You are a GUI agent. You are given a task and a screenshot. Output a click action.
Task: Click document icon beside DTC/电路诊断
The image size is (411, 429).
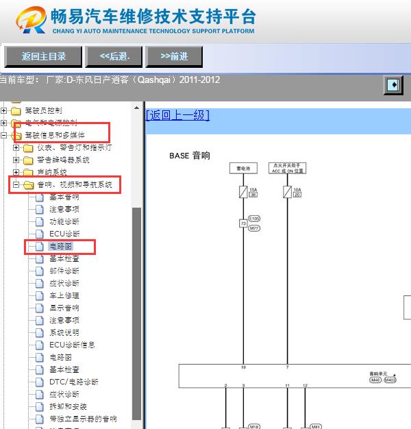tap(40, 382)
